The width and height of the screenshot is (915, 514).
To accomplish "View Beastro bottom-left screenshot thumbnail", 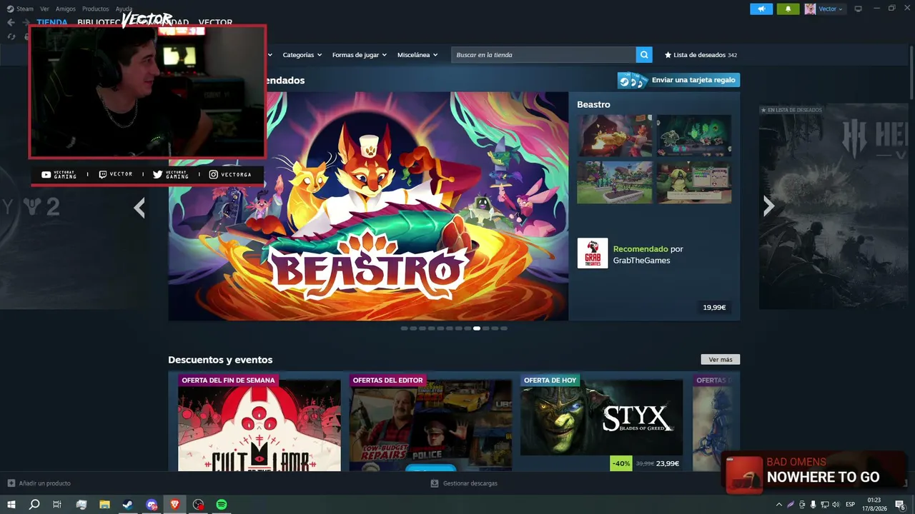I will coord(615,183).
